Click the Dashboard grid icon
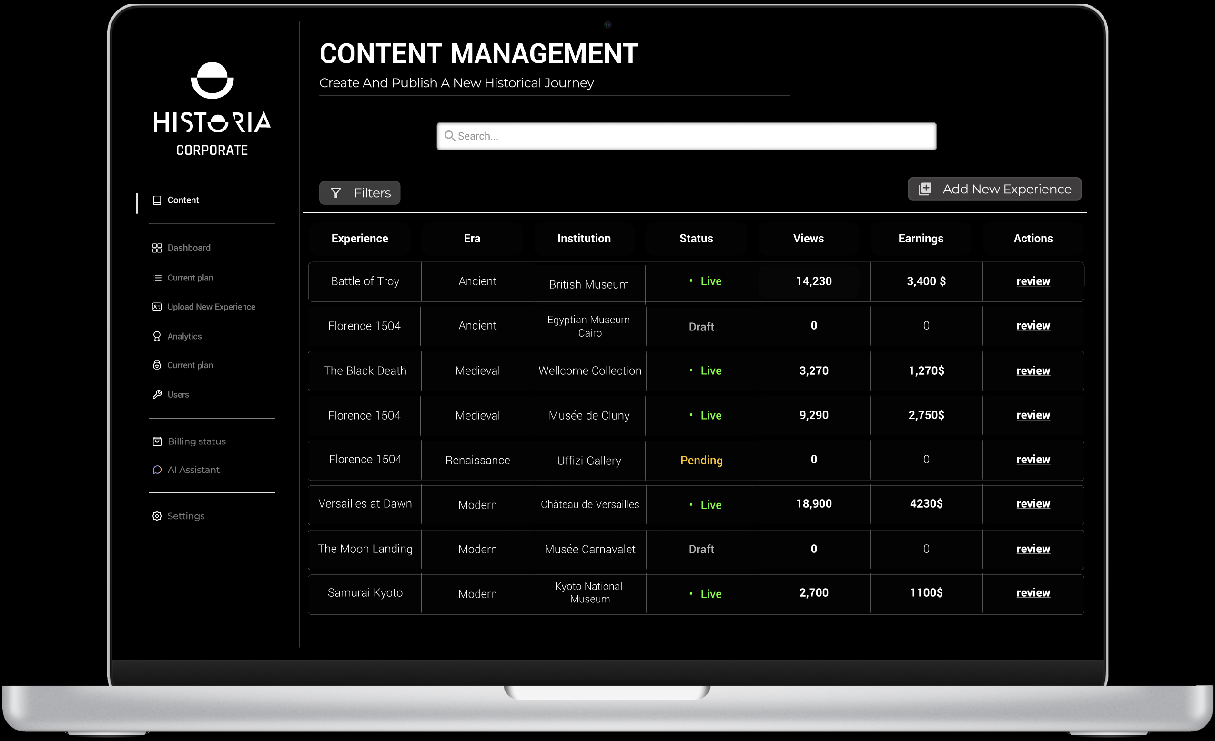This screenshot has width=1215, height=741. [x=157, y=248]
